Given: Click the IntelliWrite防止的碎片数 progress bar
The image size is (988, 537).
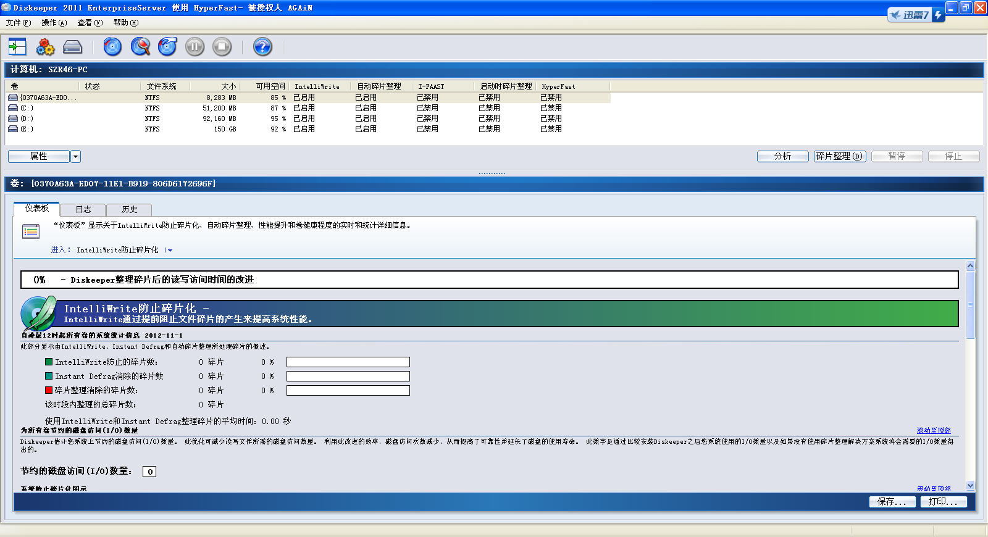Looking at the screenshot, I should (x=348, y=362).
